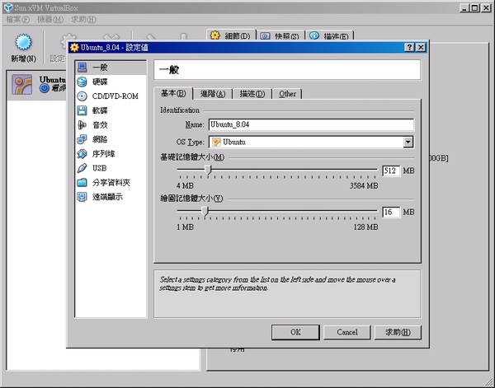Expand the OS Type dropdown arrow

408,143
